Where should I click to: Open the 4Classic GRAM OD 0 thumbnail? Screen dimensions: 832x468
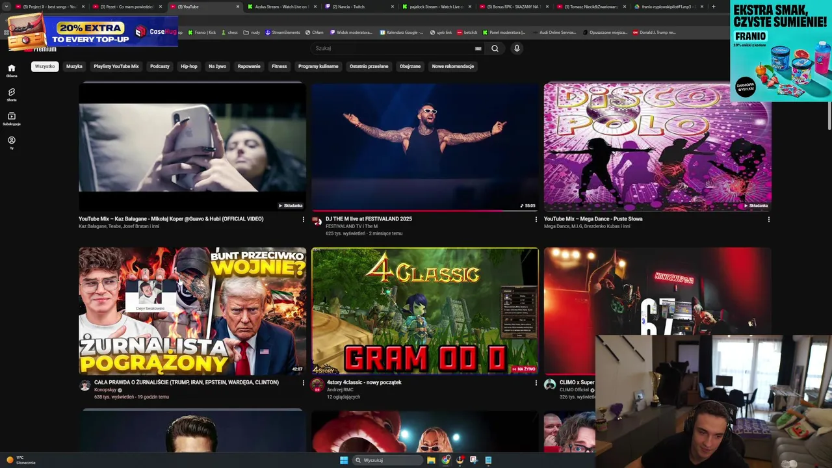point(425,311)
